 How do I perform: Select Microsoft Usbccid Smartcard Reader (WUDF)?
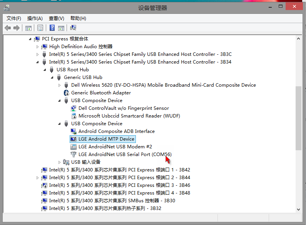[129, 116]
